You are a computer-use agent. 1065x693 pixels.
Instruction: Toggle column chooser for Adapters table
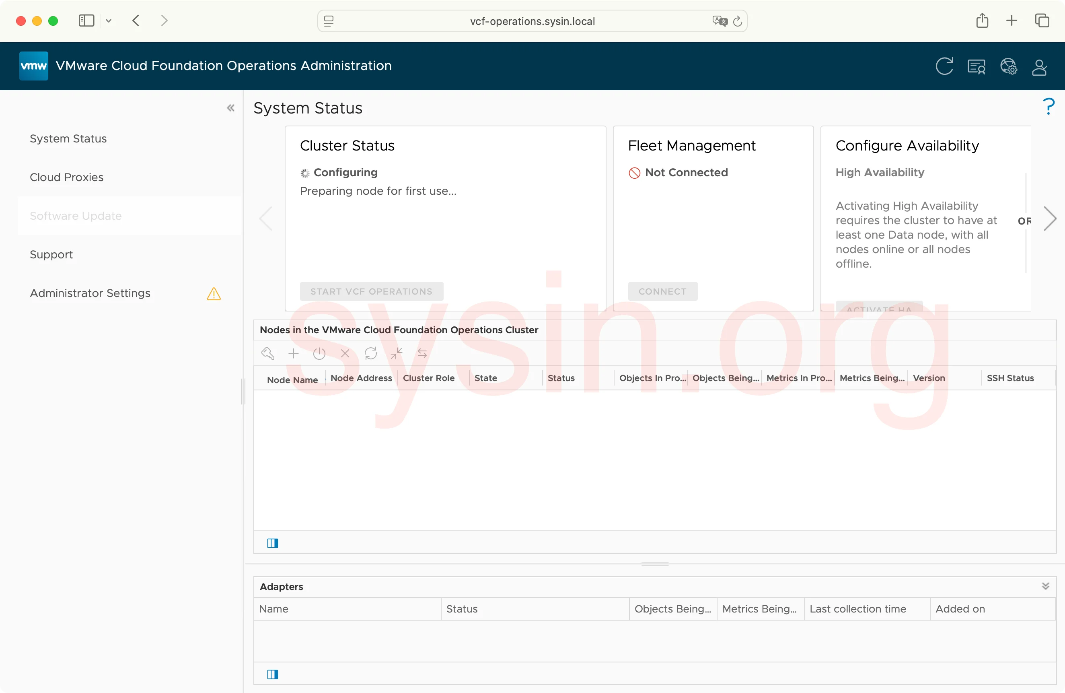273,674
